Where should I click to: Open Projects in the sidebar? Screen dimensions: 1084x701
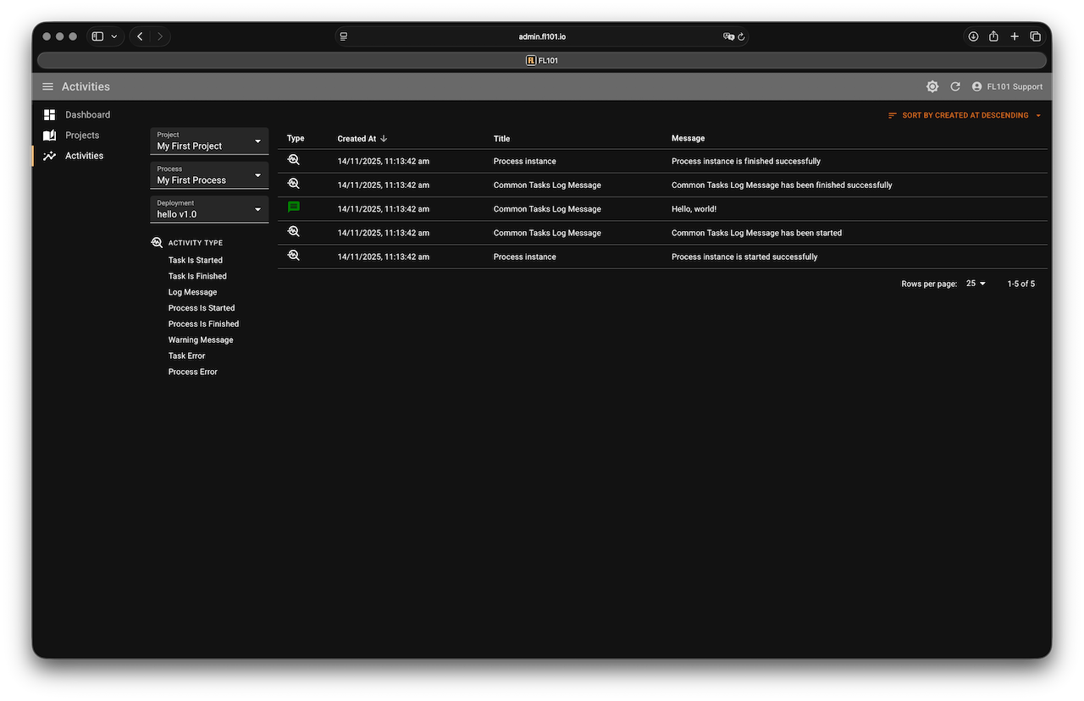click(x=82, y=135)
